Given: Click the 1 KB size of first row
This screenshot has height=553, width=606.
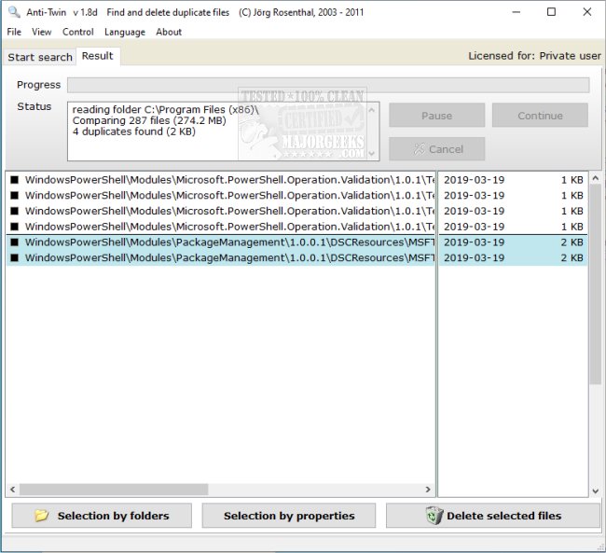Looking at the screenshot, I should [572, 180].
